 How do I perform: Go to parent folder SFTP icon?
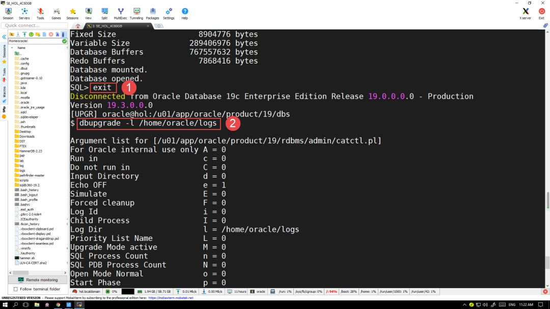click(12, 34)
